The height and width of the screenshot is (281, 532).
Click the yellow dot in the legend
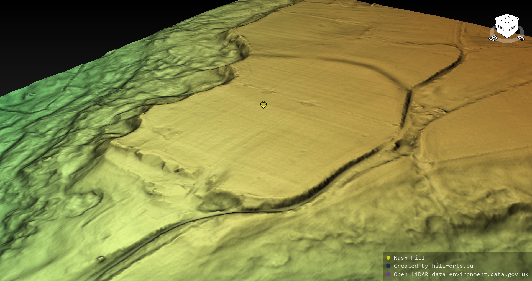click(x=388, y=258)
